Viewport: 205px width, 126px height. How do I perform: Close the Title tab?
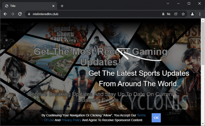pos(53,6)
